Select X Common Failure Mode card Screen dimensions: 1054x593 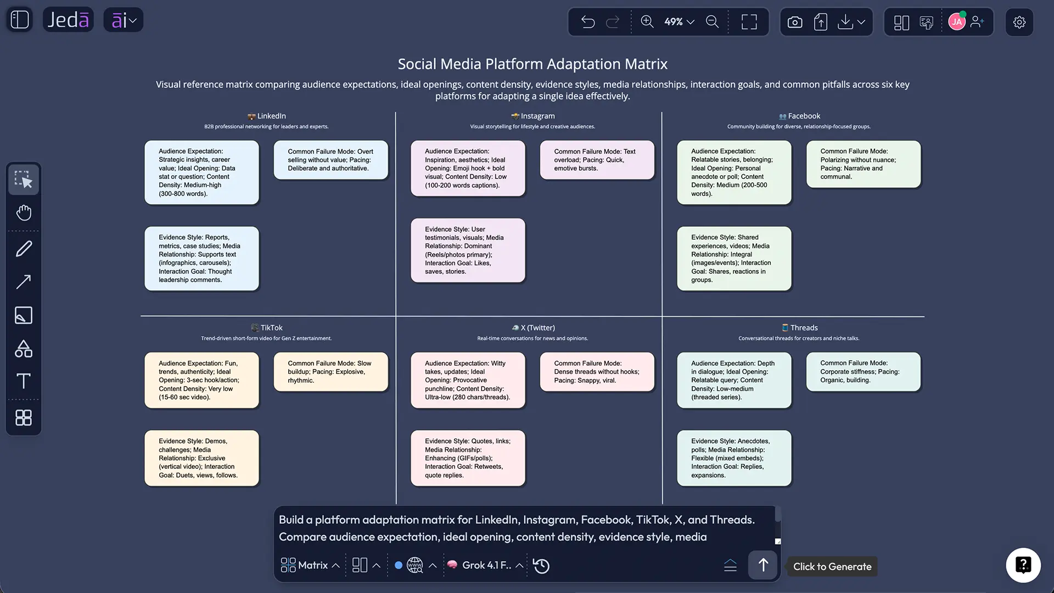(597, 372)
